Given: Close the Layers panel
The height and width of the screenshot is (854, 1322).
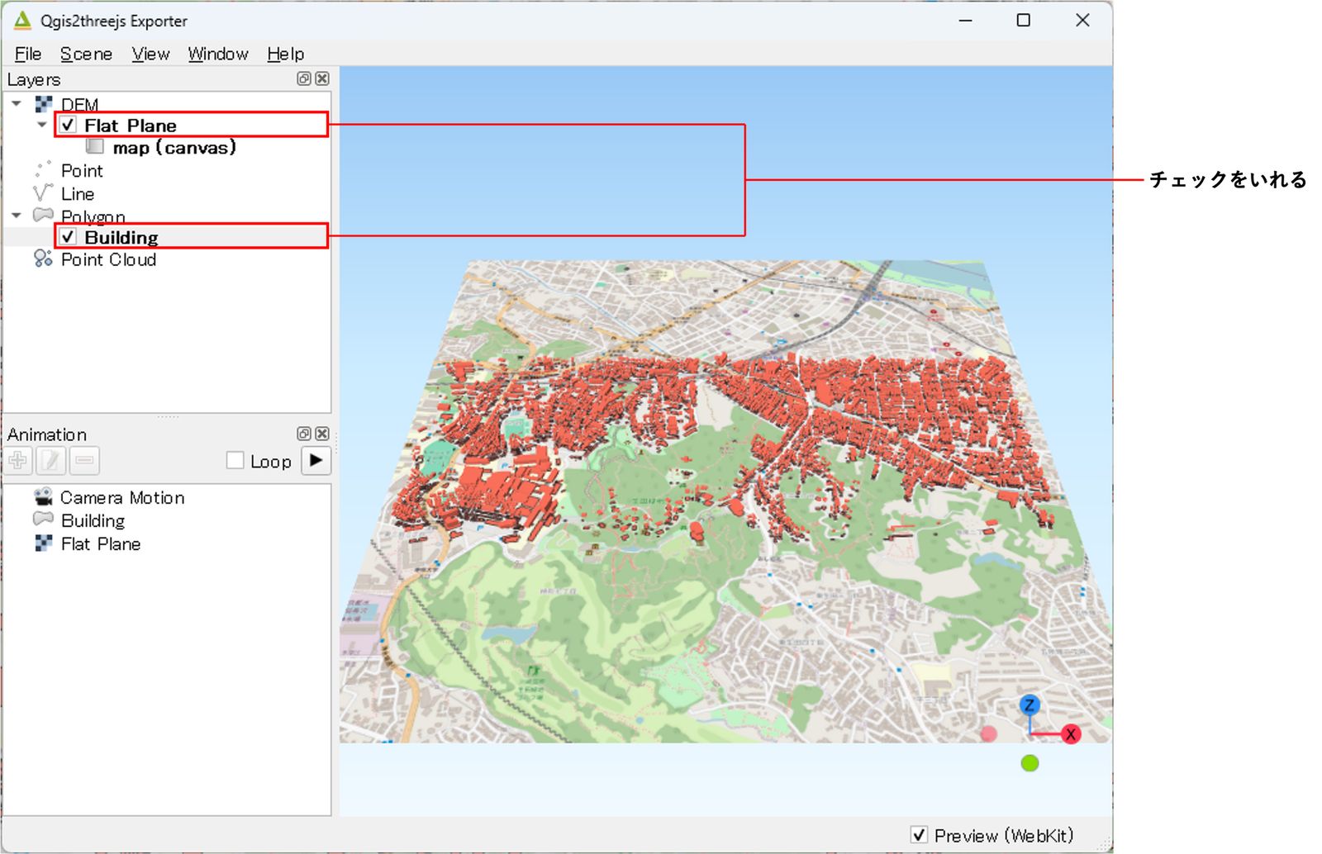Looking at the screenshot, I should click(x=322, y=78).
